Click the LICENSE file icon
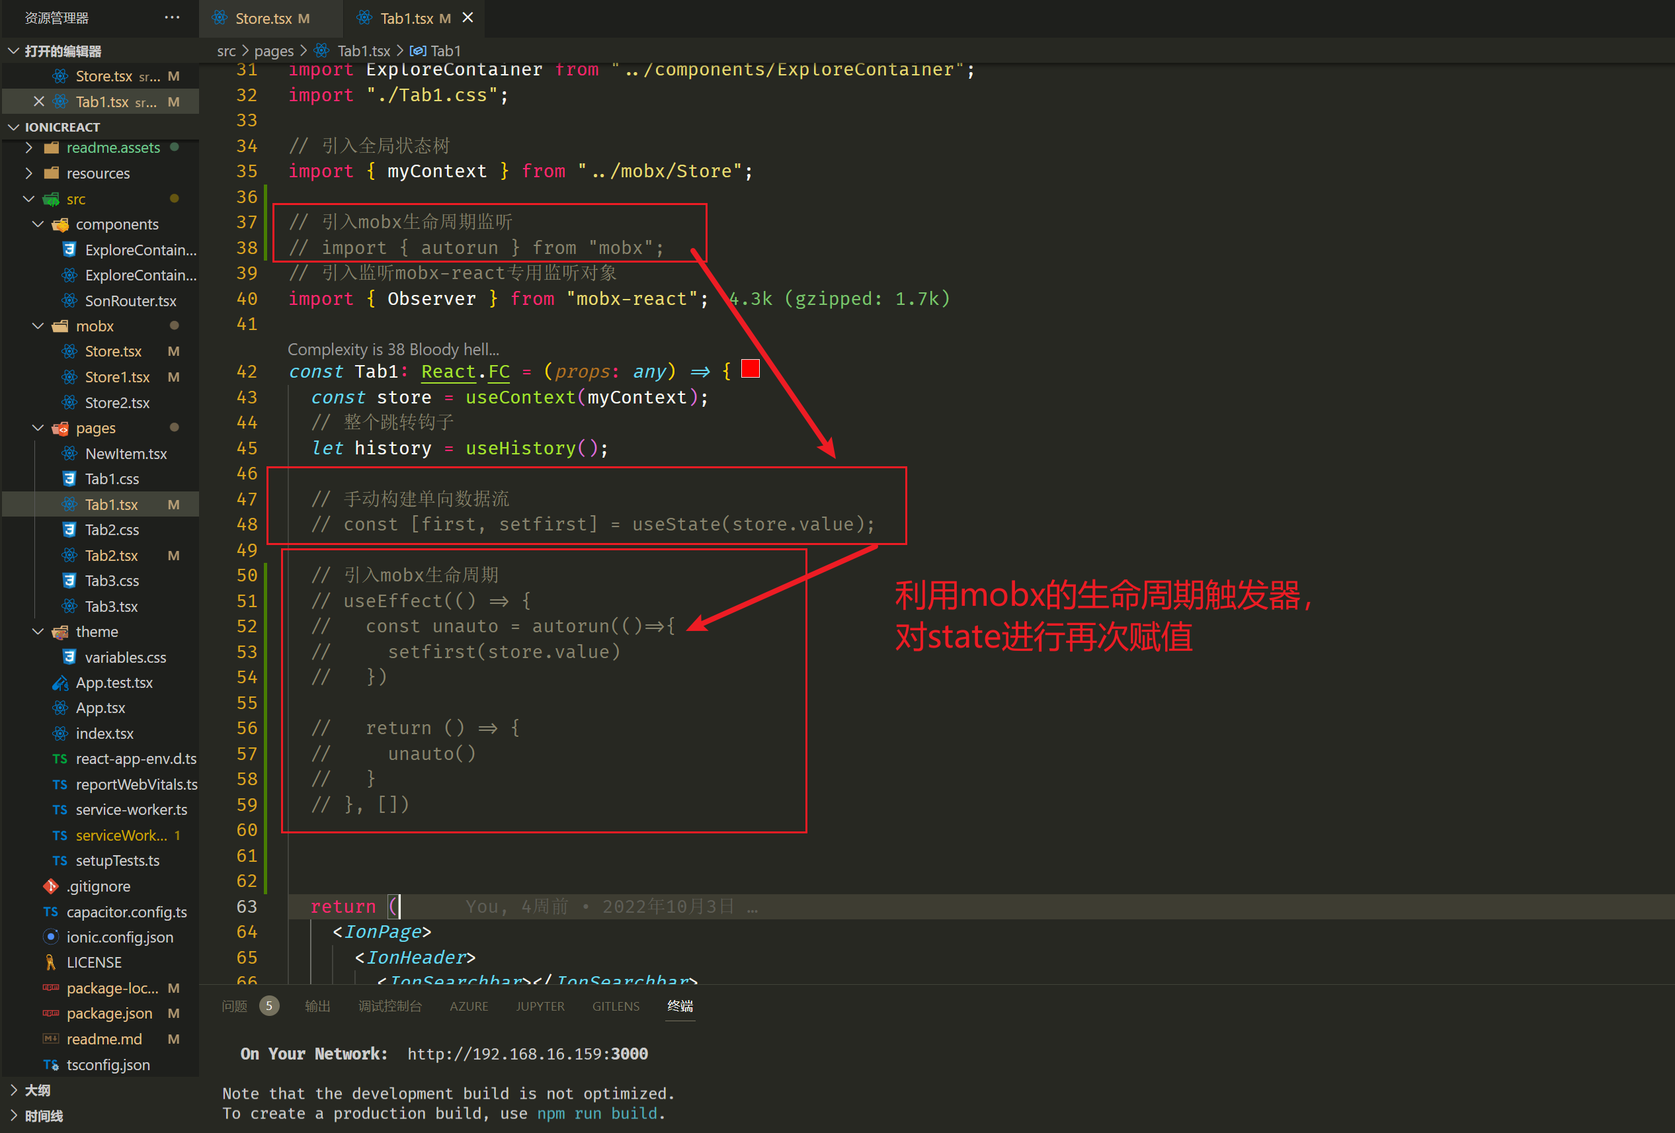 click(50, 962)
